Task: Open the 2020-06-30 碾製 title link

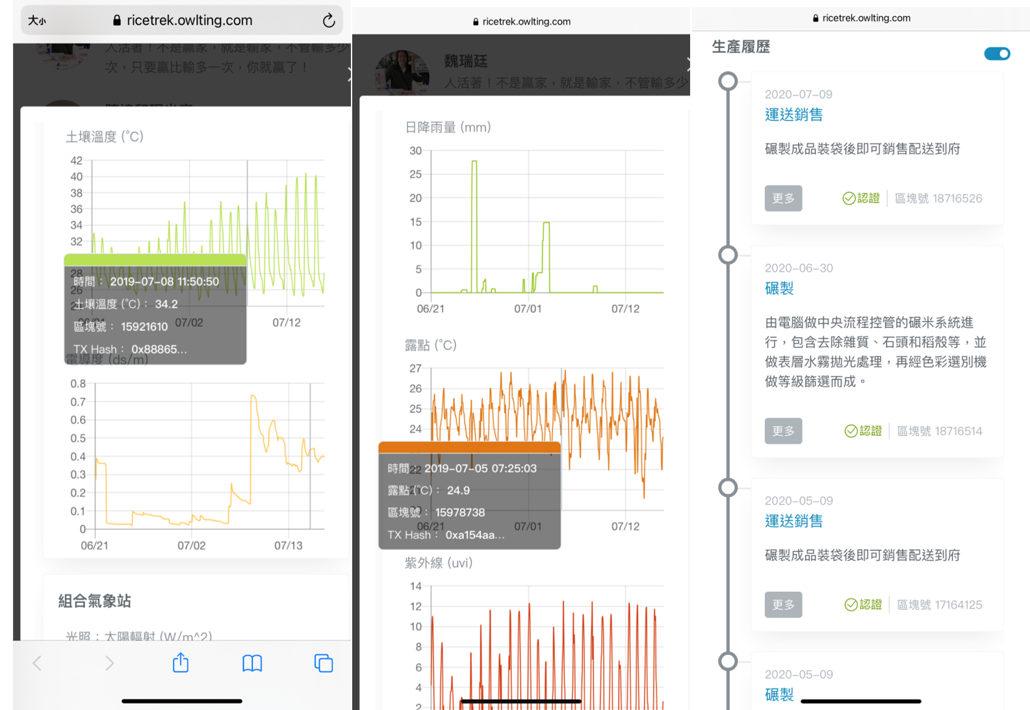Action: click(779, 288)
